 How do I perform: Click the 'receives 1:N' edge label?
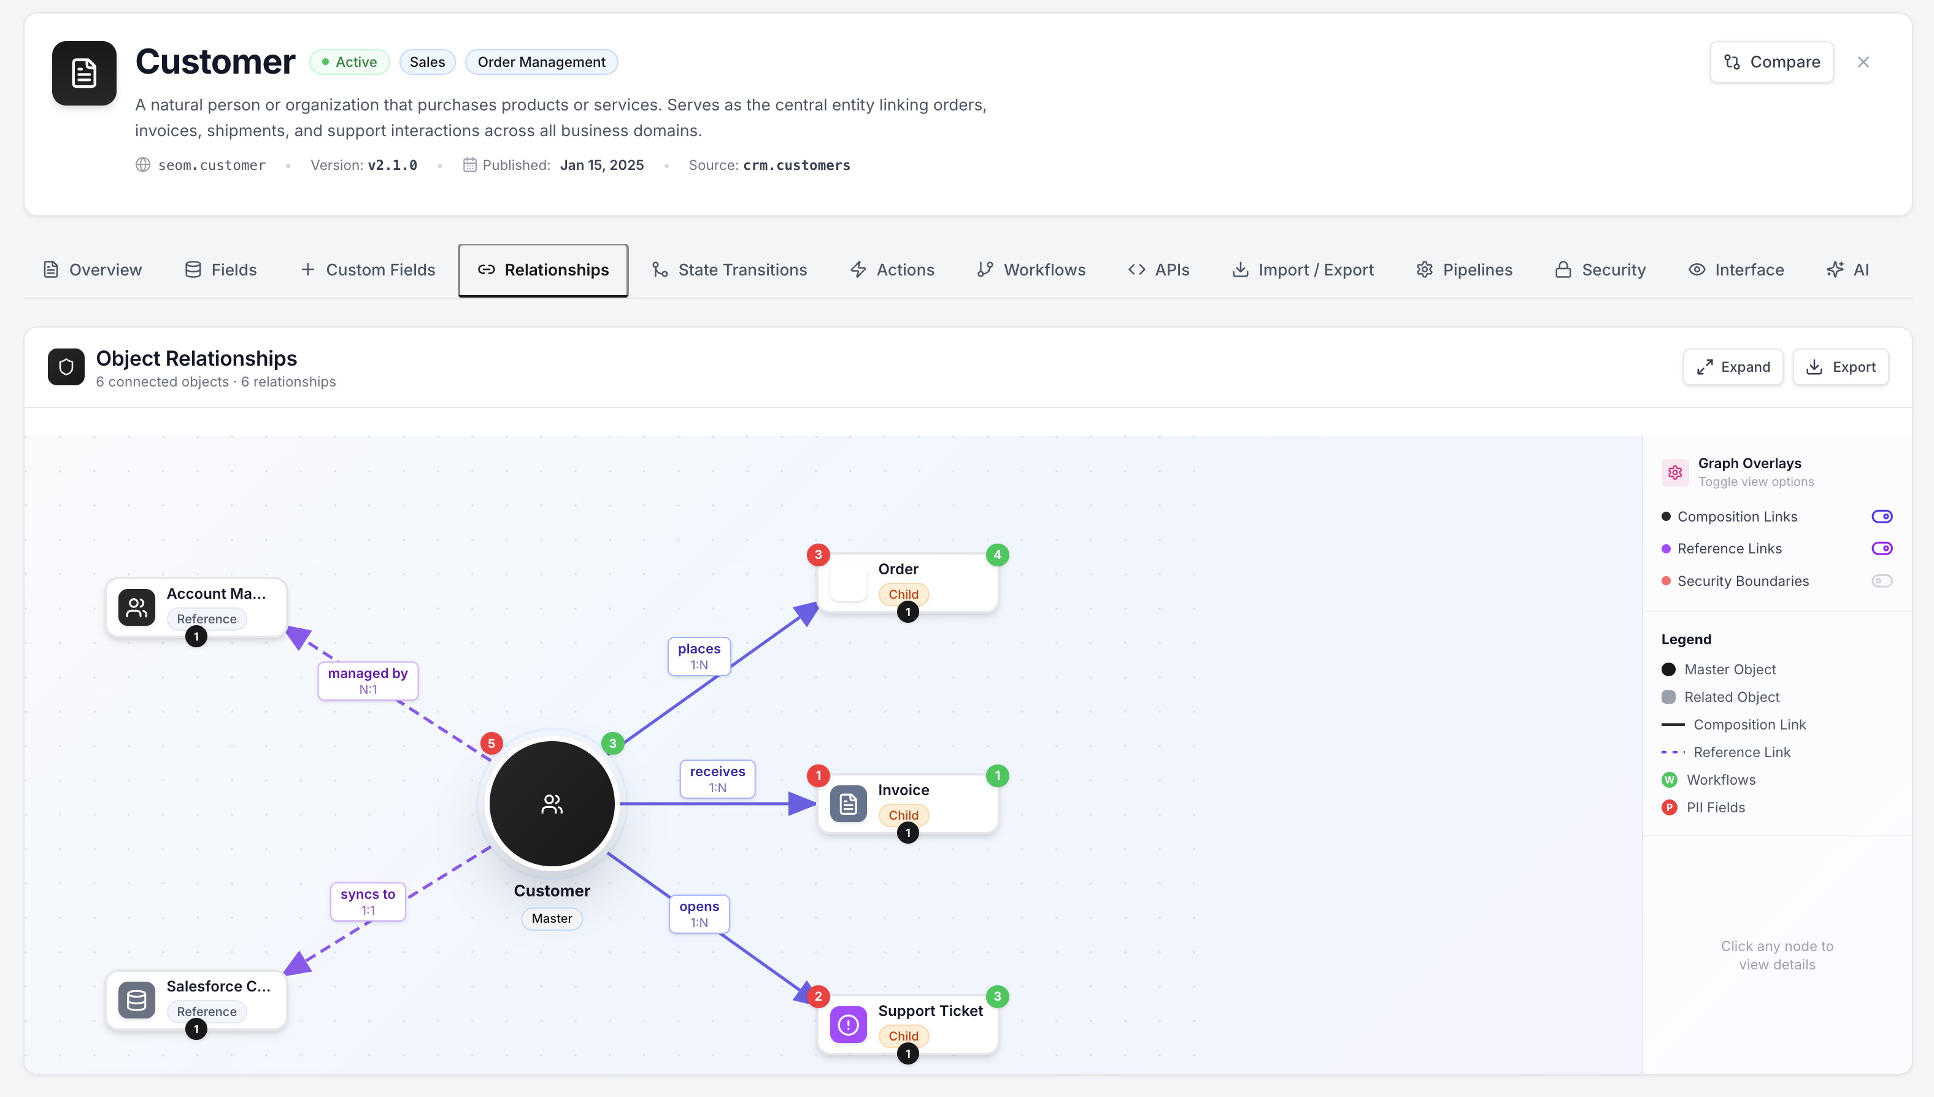717,779
